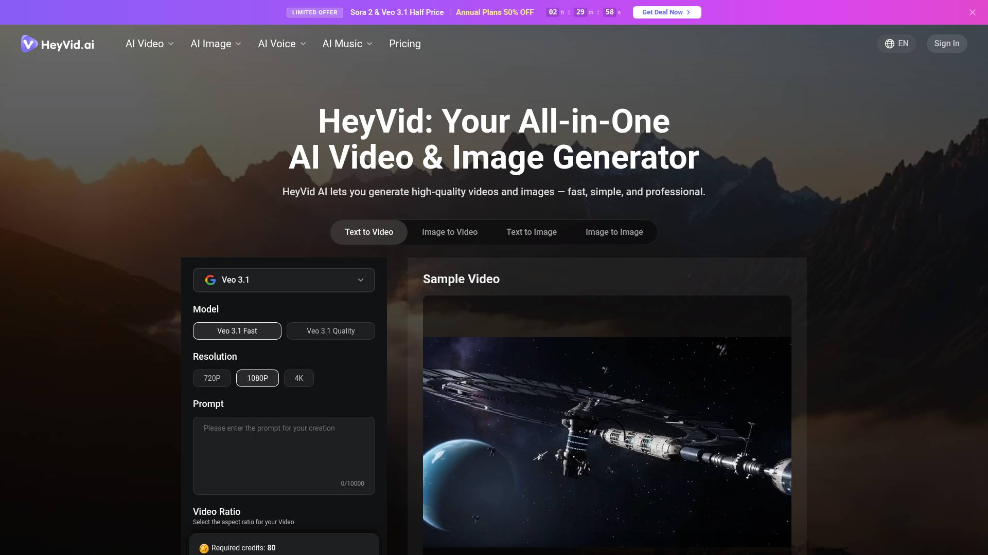Switch to the Text to Image tab
The width and height of the screenshot is (988, 555).
532,232
